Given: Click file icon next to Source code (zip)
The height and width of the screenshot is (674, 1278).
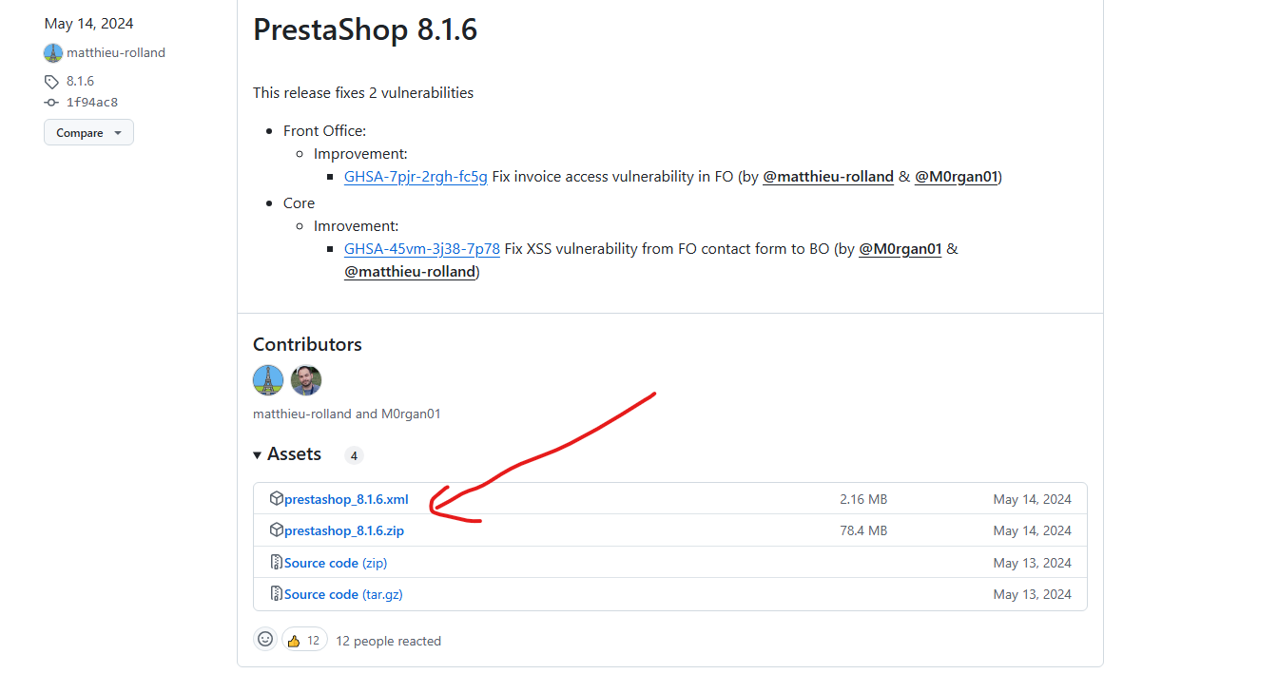Looking at the screenshot, I should tap(277, 562).
